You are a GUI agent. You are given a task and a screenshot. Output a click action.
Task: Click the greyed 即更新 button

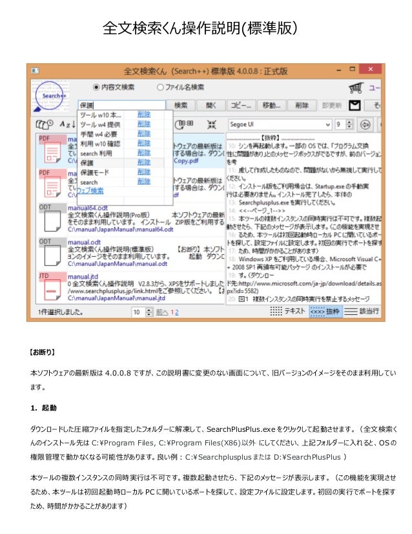point(332,105)
